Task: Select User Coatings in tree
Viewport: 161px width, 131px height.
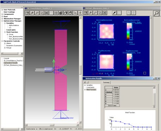Action: pos(9,12)
